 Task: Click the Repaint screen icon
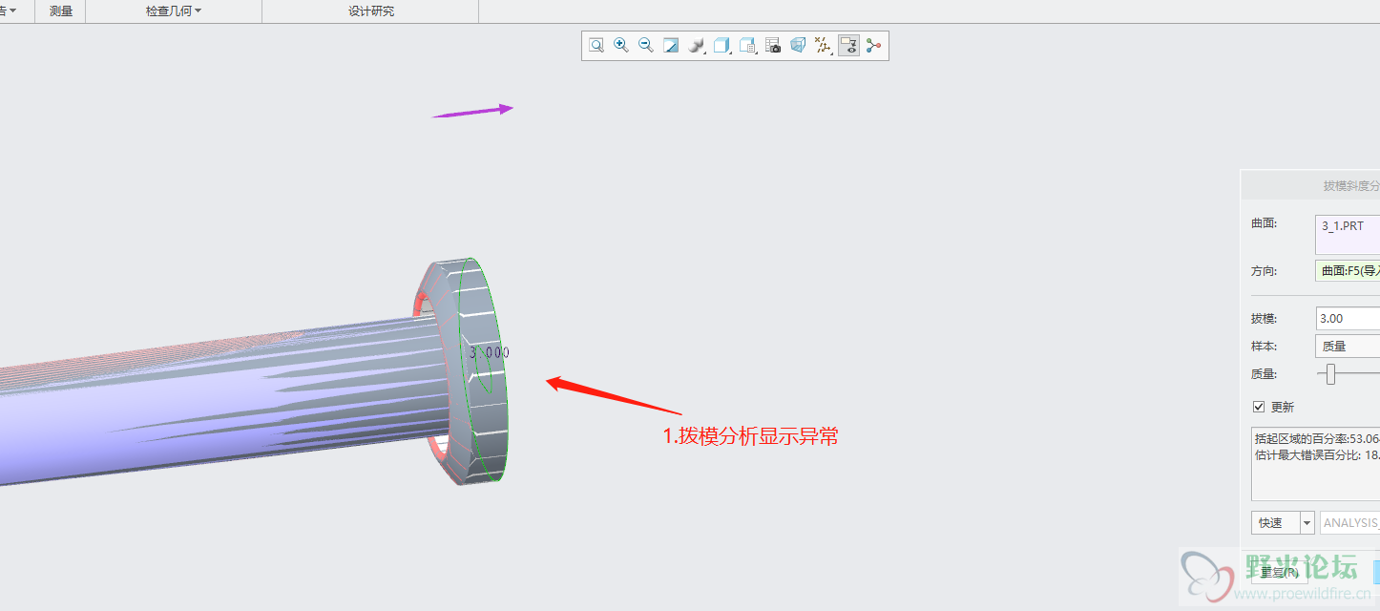click(x=671, y=45)
